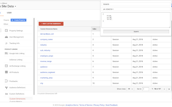Click the 1234213 input field
The image size is (172, 107).
[x=136, y=4]
